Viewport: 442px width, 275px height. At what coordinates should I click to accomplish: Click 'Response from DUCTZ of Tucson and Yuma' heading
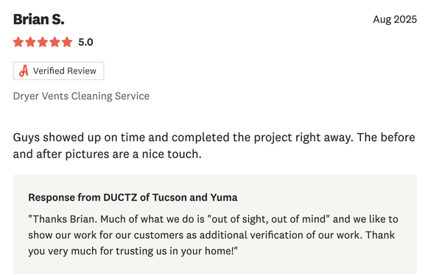pos(133,197)
